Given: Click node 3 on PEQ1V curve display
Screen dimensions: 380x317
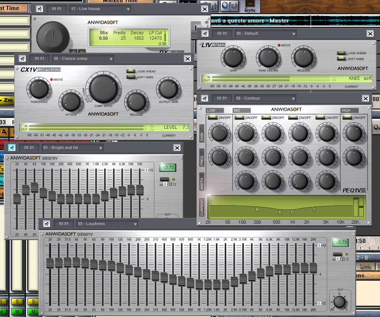Looking at the screenshot, I should (x=280, y=212).
